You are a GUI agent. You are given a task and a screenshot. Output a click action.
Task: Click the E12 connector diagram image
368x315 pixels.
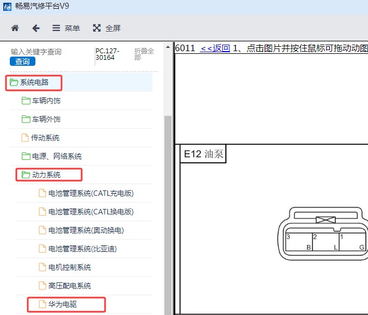point(323,233)
